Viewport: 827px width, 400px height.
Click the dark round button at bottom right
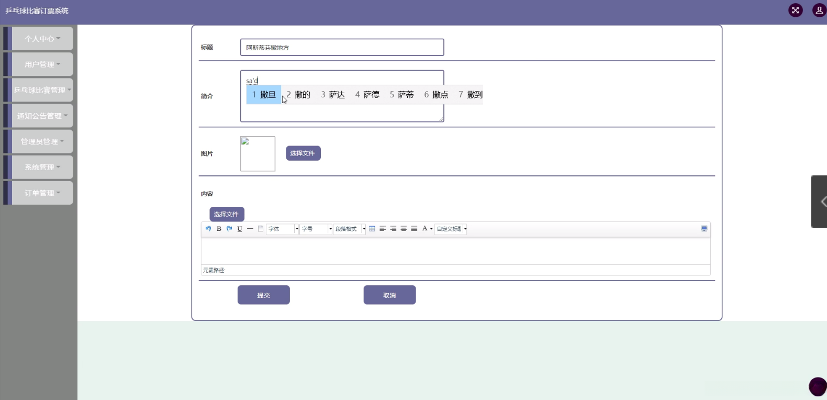pos(818,386)
